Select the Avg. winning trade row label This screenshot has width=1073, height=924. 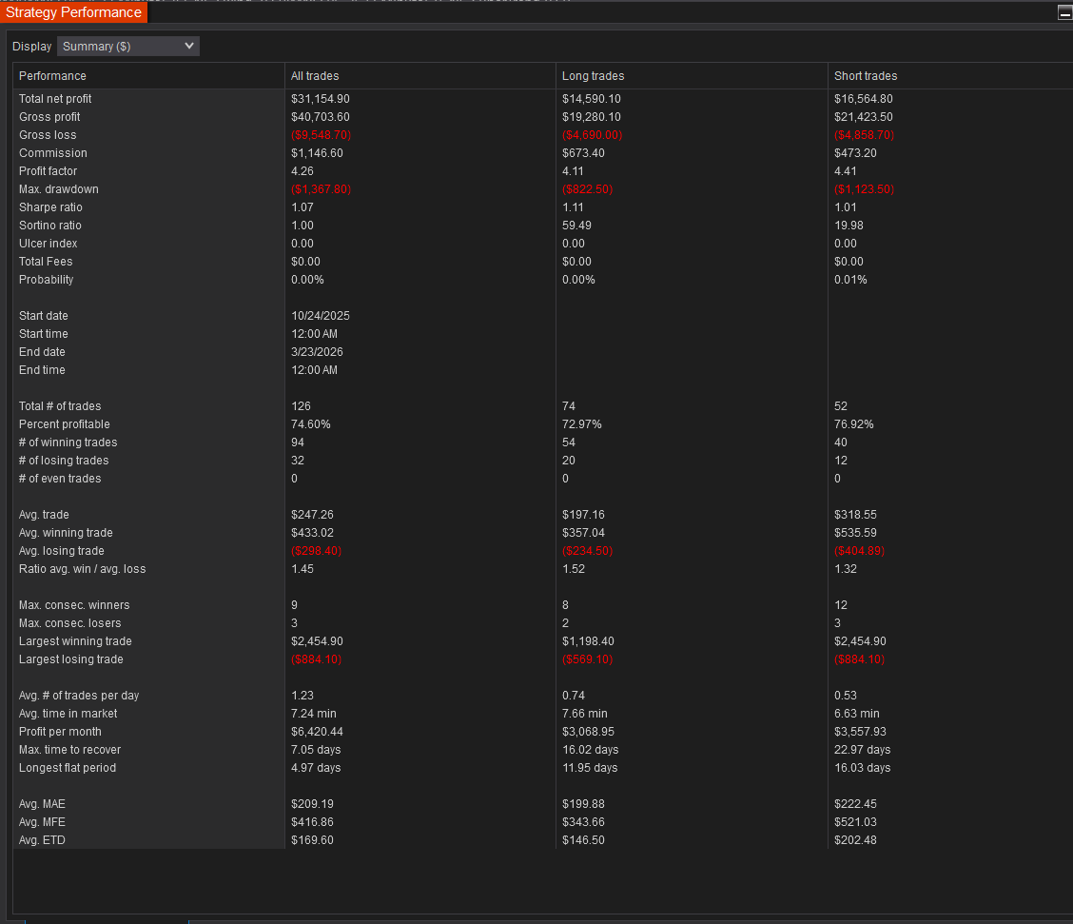[66, 533]
